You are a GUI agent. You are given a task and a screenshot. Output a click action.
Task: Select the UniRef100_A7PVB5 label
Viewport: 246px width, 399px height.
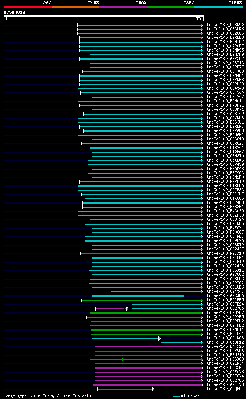(x=225, y=317)
